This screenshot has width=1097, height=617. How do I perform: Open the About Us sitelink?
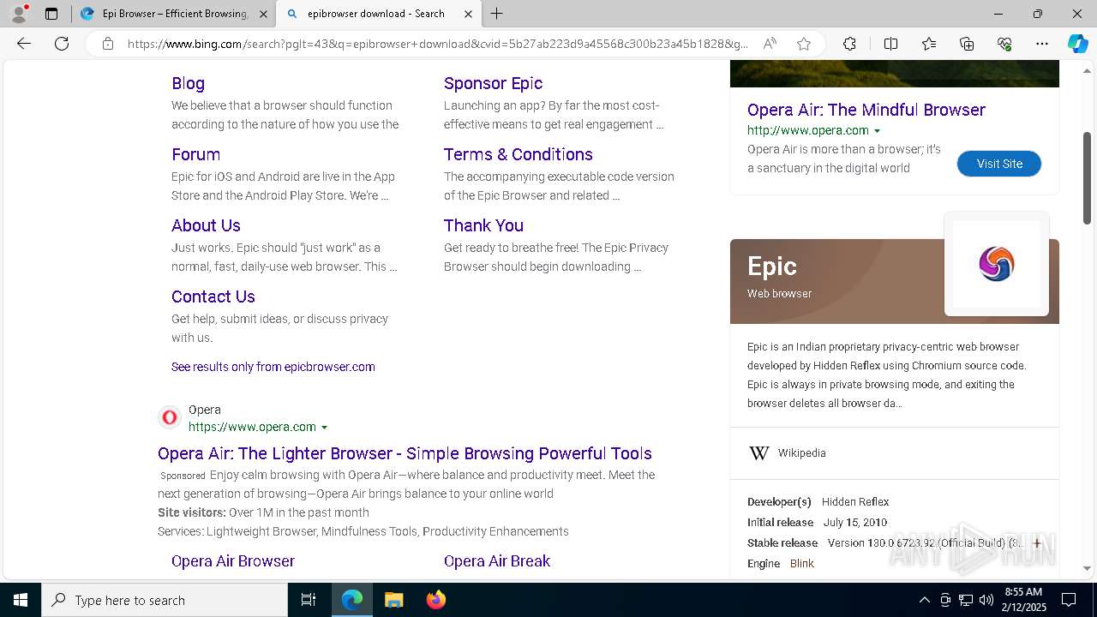pos(206,225)
